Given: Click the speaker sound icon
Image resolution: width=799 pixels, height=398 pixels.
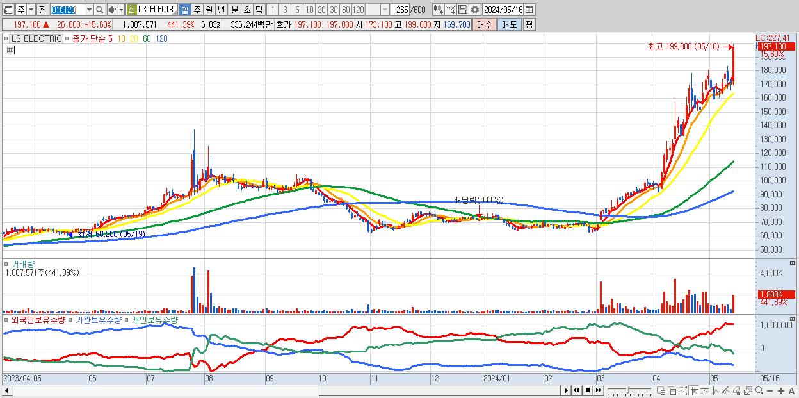Looking at the screenshot, I should coord(112,10).
